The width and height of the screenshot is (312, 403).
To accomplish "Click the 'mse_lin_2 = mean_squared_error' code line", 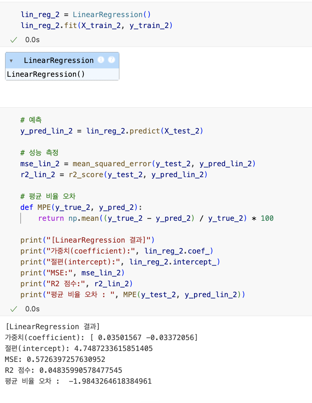I will point(138,164).
